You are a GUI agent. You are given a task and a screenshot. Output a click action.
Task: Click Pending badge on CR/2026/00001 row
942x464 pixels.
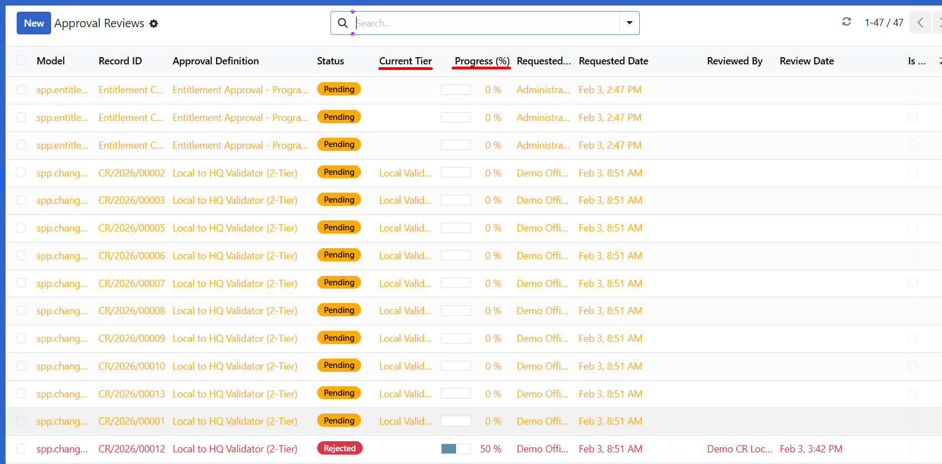339,421
